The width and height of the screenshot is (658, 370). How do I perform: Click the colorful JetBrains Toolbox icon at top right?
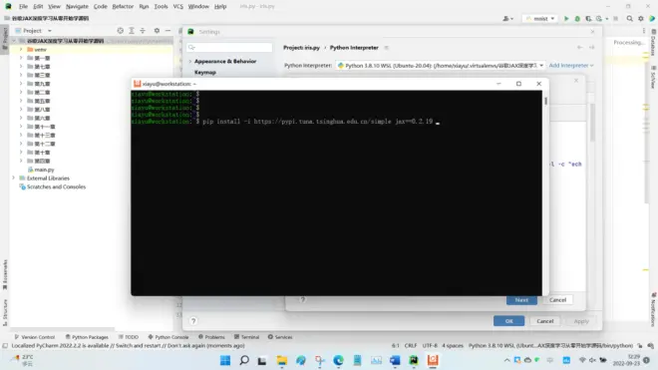pos(652,19)
